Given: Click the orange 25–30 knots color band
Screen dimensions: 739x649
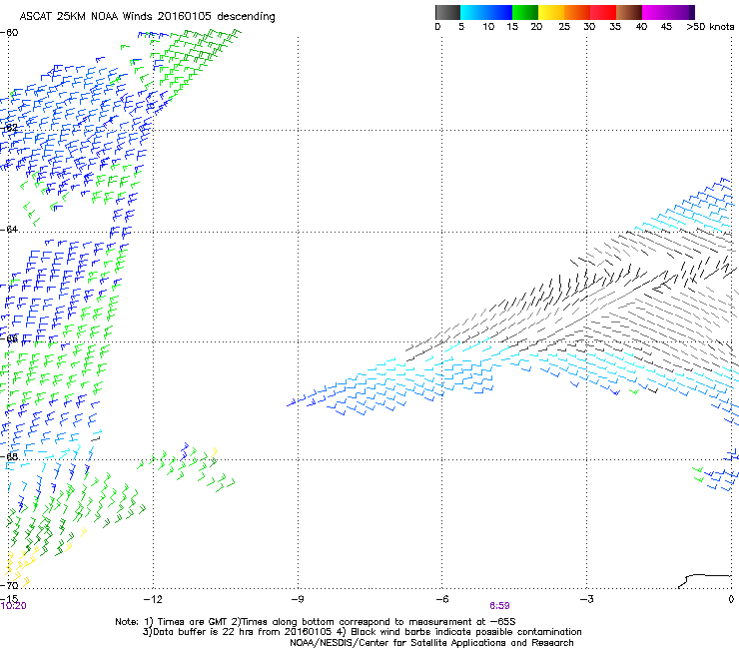Looking at the screenshot, I should 577,12.
